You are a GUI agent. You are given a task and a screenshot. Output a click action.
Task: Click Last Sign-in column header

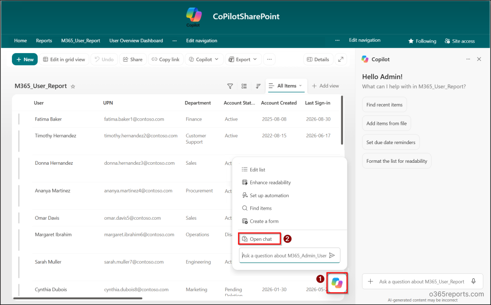317,103
